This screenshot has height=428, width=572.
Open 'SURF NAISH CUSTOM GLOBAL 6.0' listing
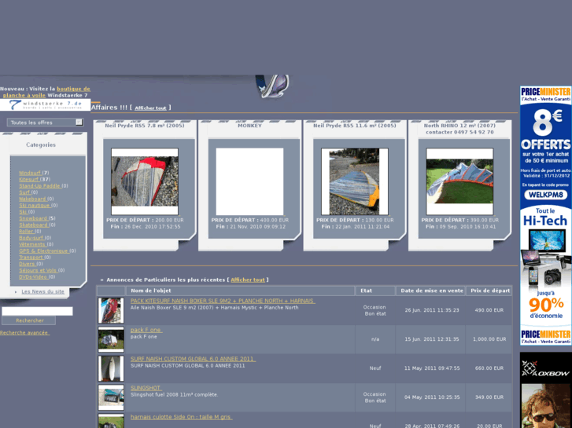coord(193,359)
